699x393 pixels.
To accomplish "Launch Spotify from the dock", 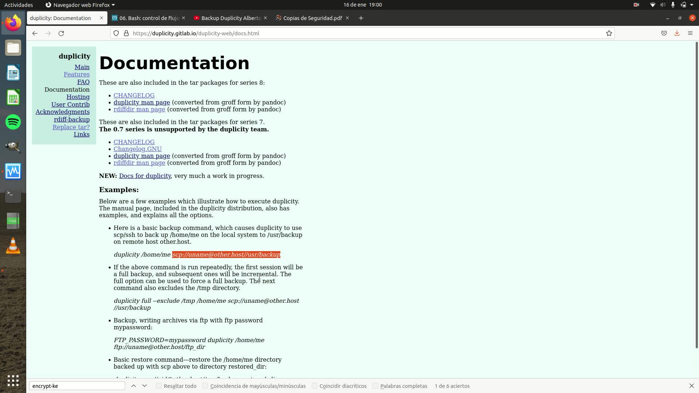I will coord(13,122).
